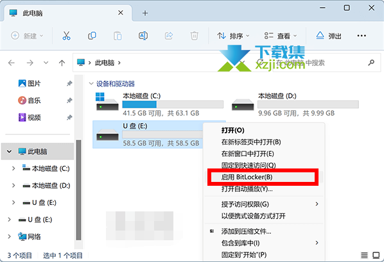Open the 新建 (New) dropdown button
The height and width of the screenshot is (262, 384).
click(27, 36)
